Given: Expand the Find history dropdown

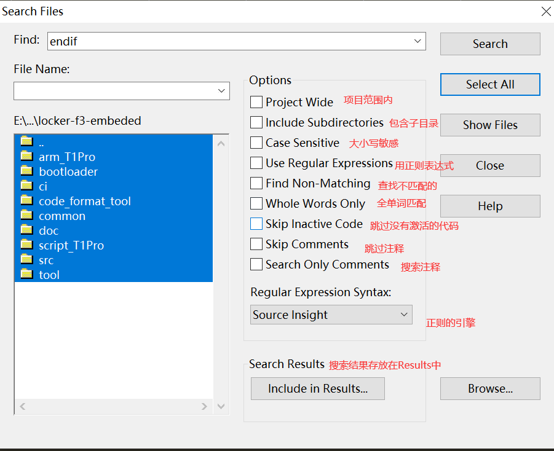Looking at the screenshot, I should 418,41.
